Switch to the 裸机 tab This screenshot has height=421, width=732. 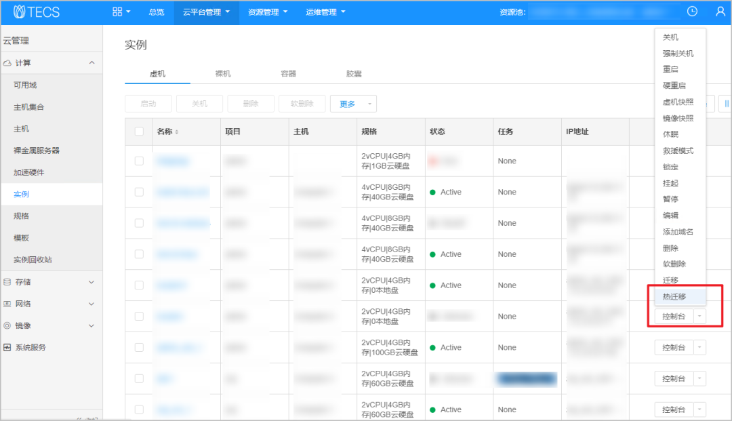point(223,74)
